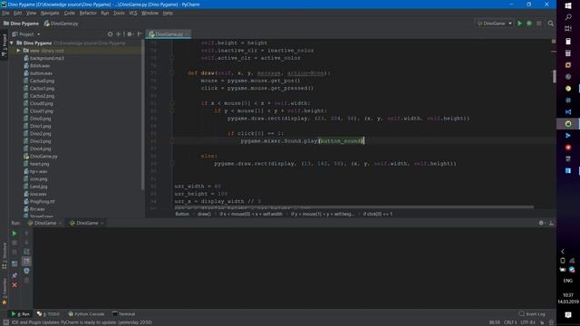Click the stop square in Run panel
580x326 pixels.
point(14,243)
